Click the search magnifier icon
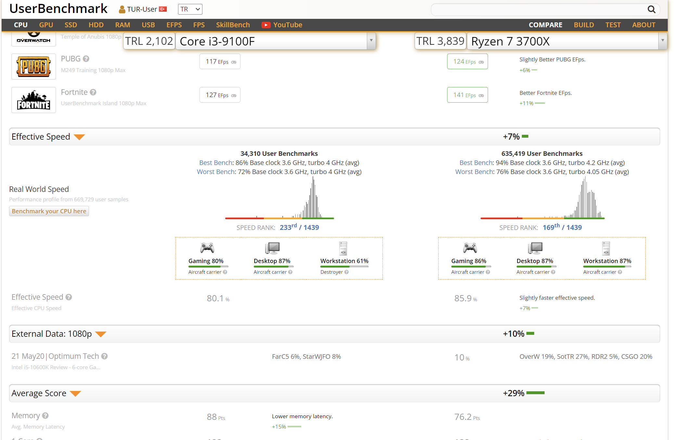 [x=651, y=9]
